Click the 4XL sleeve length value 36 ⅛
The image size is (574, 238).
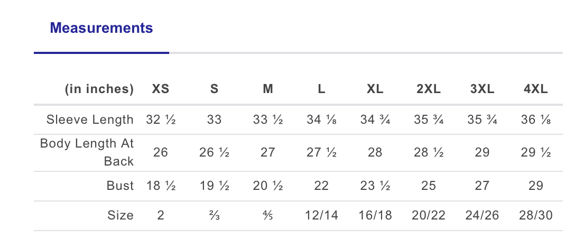(535, 120)
